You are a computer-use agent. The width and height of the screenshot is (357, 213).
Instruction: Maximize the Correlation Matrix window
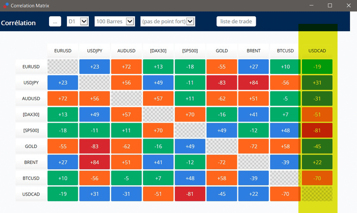pyautogui.click(x=330, y=5)
